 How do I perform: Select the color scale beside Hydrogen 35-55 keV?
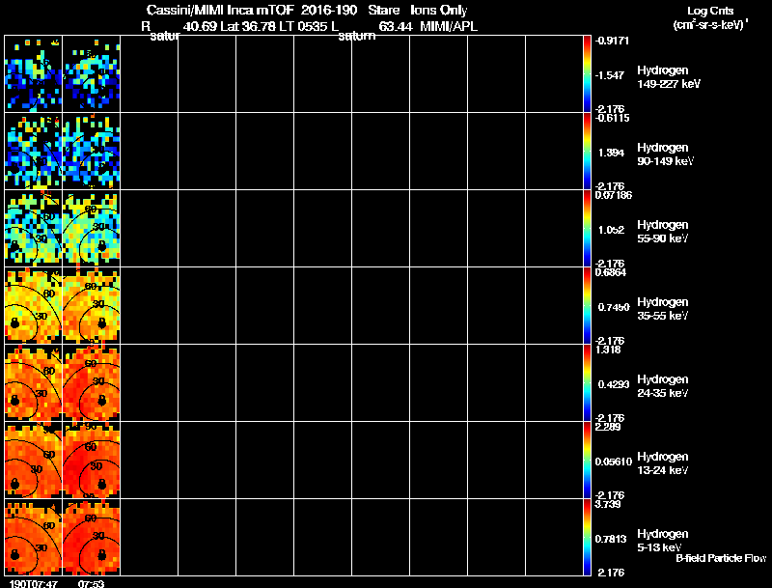[x=587, y=306]
